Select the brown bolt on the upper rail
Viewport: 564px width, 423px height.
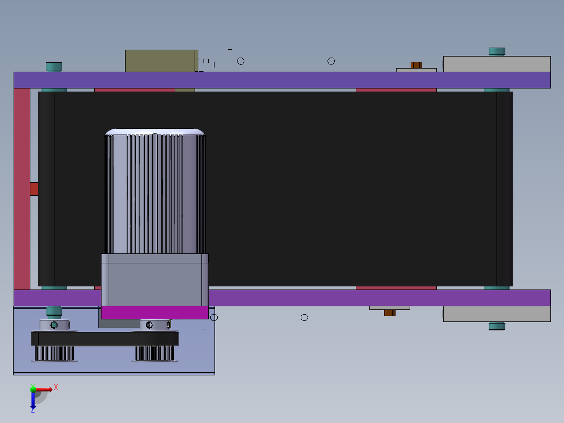(x=416, y=65)
